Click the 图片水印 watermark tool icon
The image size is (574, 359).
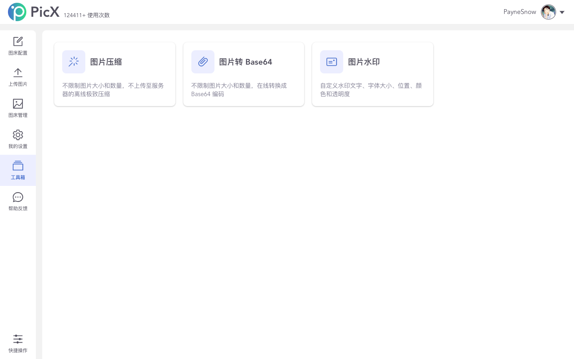332,62
